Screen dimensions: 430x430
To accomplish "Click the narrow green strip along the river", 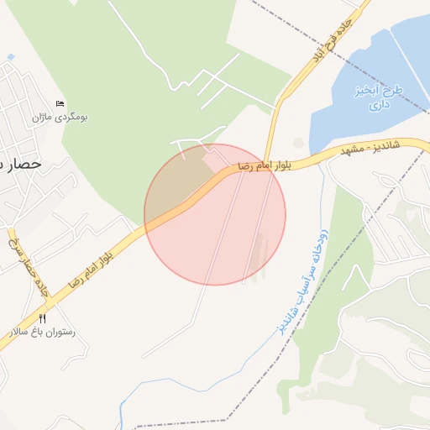I will click(x=330, y=294).
